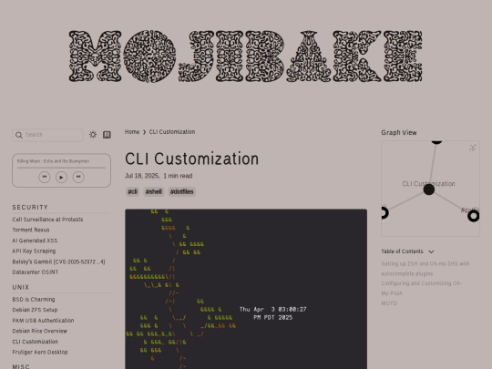
Task: Click the MOJIBAKE site logo
Action: (246, 56)
